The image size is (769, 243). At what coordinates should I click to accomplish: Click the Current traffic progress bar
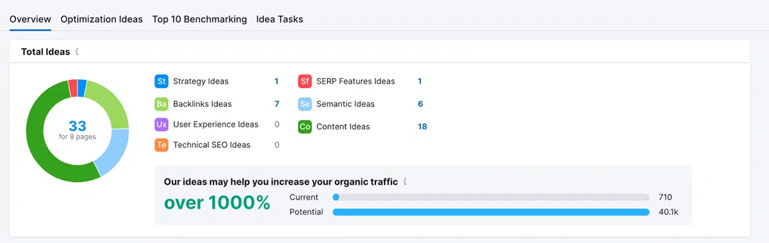(x=491, y=197)
